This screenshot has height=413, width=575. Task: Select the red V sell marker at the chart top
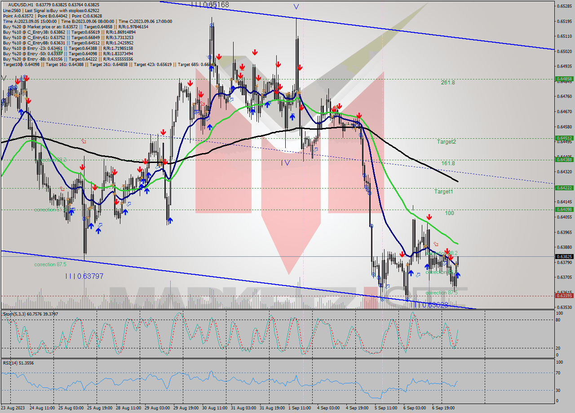tap(296, 7)
